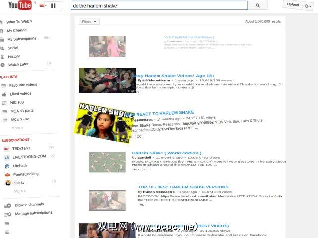Open Sexy Harlem Shake Videos title link
This screenshot has height=238, width=318.
tap(174, 76)
